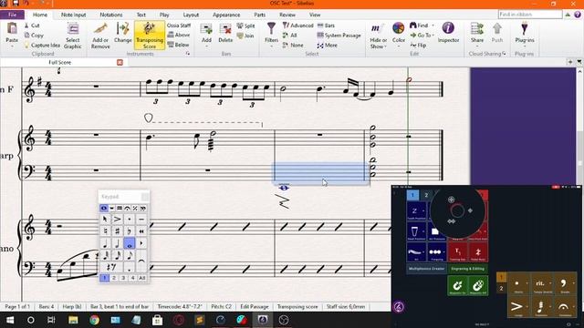This screenshot has height=328, width=584.
Task: Switch to the Appearance ribbon tab
Action: point(226,15)
